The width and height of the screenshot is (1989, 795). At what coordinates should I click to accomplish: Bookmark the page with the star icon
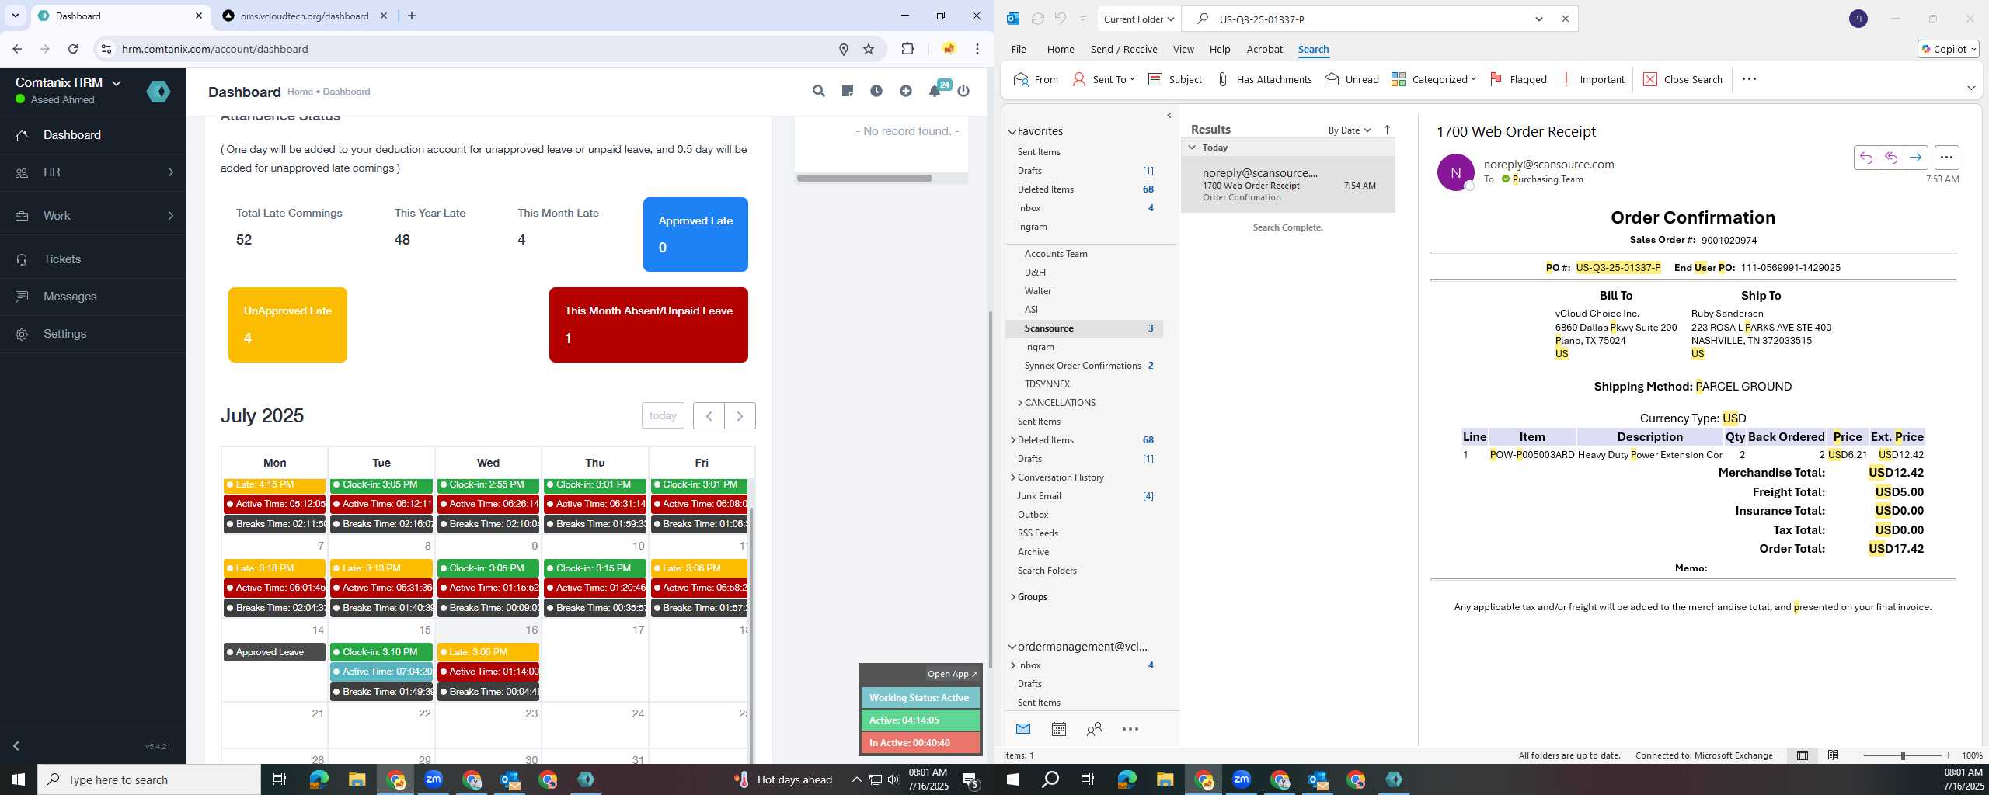coord(869,49)
